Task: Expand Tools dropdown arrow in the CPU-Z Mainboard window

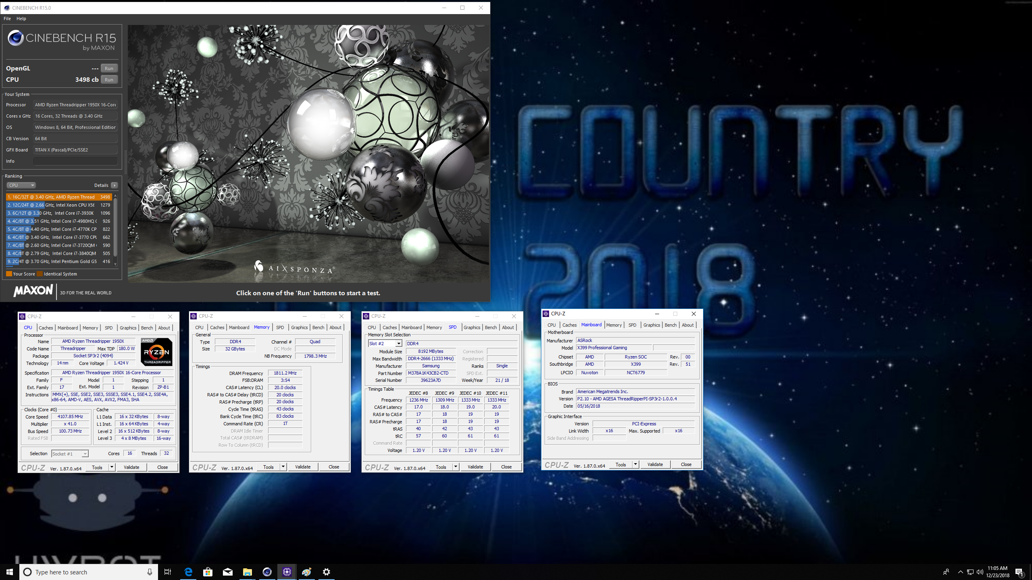Action: tap(635, 464)
